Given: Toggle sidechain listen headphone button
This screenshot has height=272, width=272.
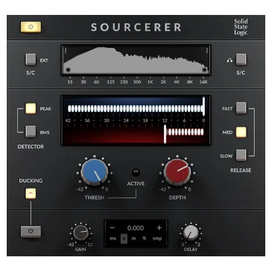Looking at the screenshot, I should (241, 60).
